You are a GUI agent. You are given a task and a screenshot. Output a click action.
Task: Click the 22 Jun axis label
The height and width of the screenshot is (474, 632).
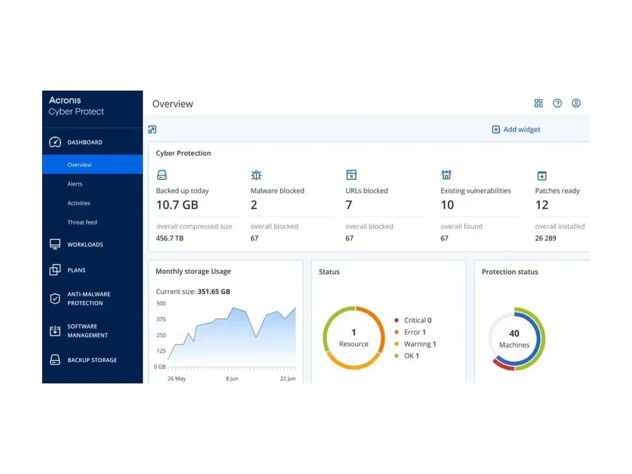point(288,379)
